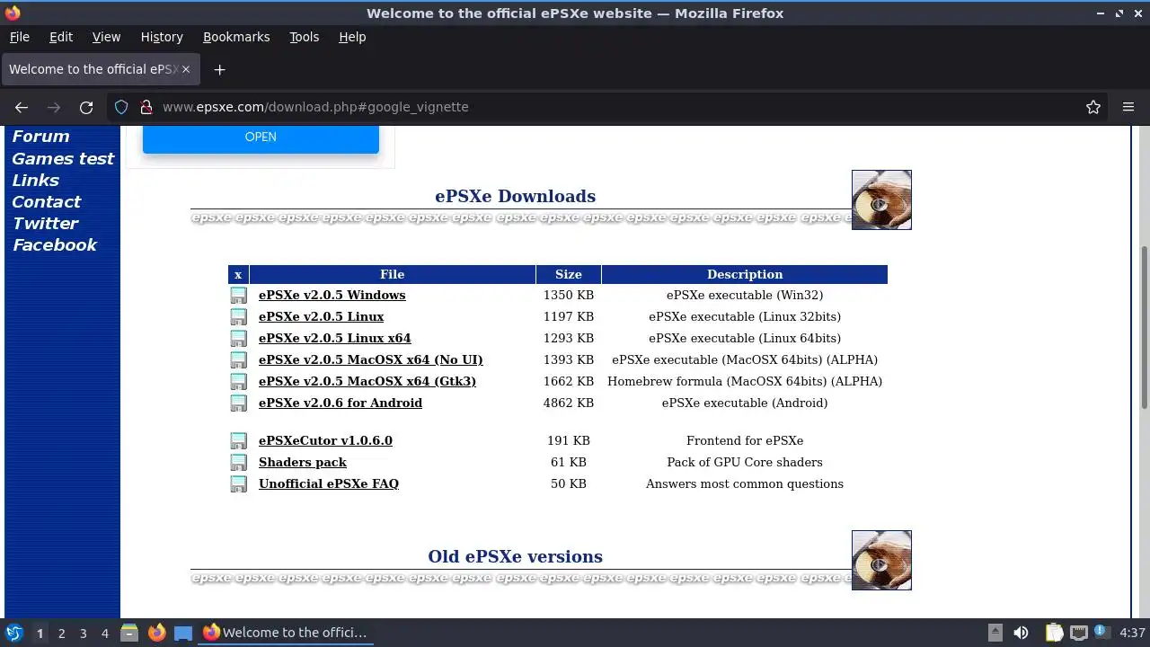Open the Bookmarks menu
This screenshot has width=1150, height=647.
pos(236,37)
